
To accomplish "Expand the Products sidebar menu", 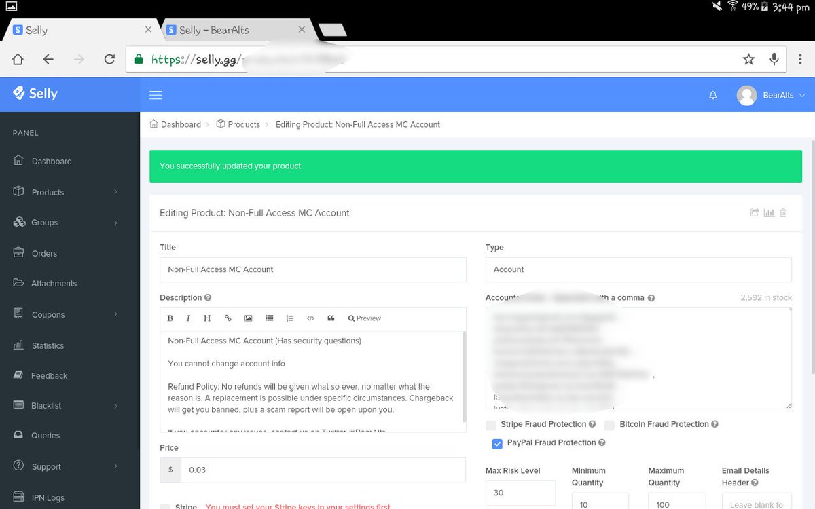I will pyautogui.click(x=70, y=192).
